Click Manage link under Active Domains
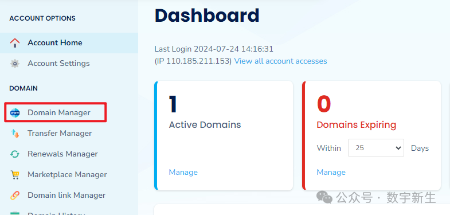 183,172
